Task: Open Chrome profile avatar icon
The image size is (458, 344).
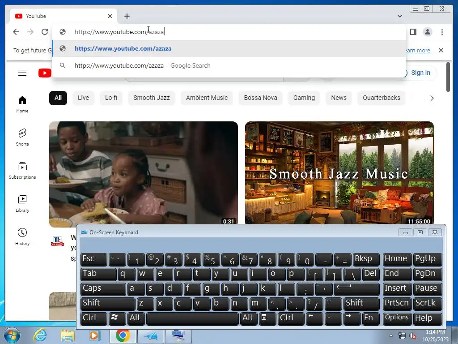Action: click(427, 32)
